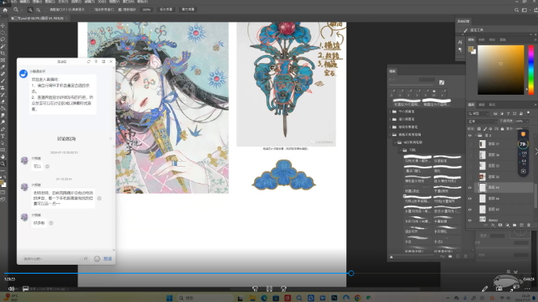This screenshot has width=538, height=302.
Task: Select the Horizontal Type (T) tool
Action: tap(2, 136)
